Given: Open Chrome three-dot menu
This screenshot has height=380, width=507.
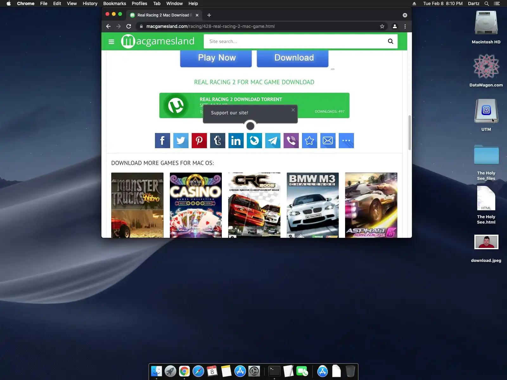Looking at the screenshot, I should (405, 26).
